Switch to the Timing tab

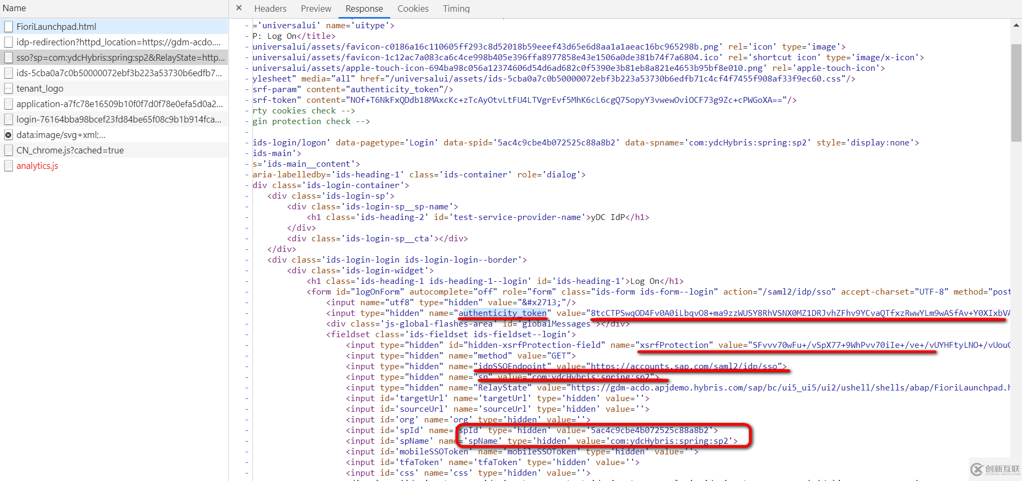click(456, 9)
